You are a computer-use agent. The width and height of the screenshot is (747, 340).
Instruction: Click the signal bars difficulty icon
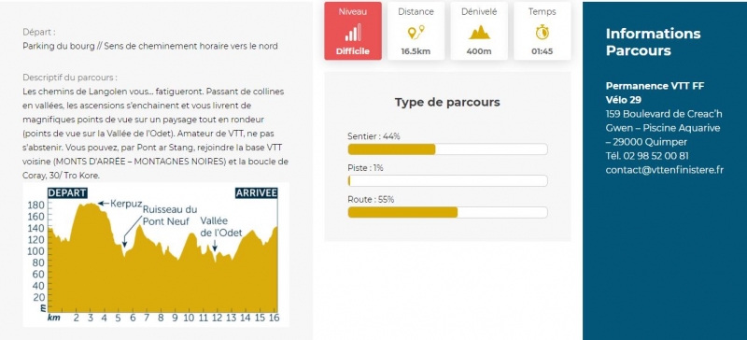[353, 33]
